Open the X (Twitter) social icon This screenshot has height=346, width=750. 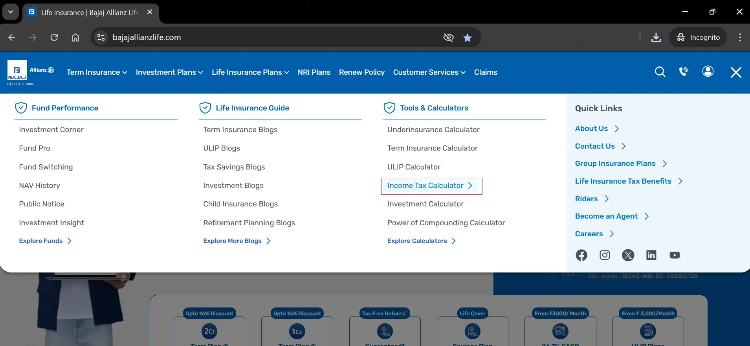click(x=628, y=255)
